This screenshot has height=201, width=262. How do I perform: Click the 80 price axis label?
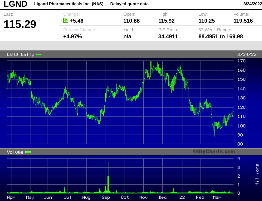240,144
